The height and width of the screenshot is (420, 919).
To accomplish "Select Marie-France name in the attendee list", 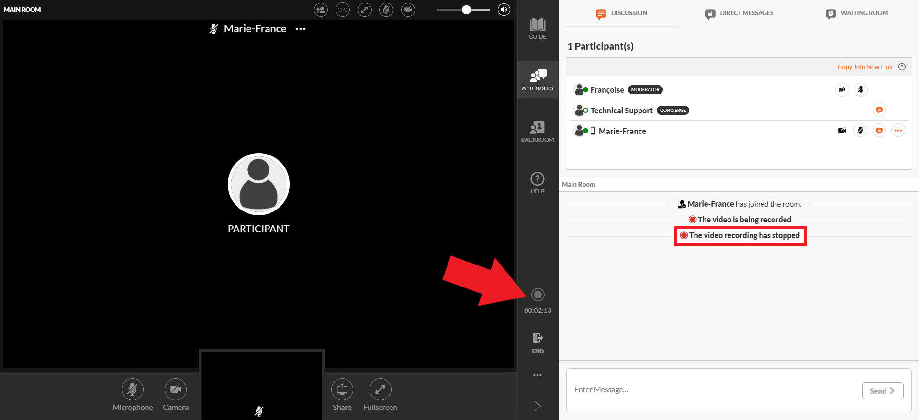I will pos(622,131).
